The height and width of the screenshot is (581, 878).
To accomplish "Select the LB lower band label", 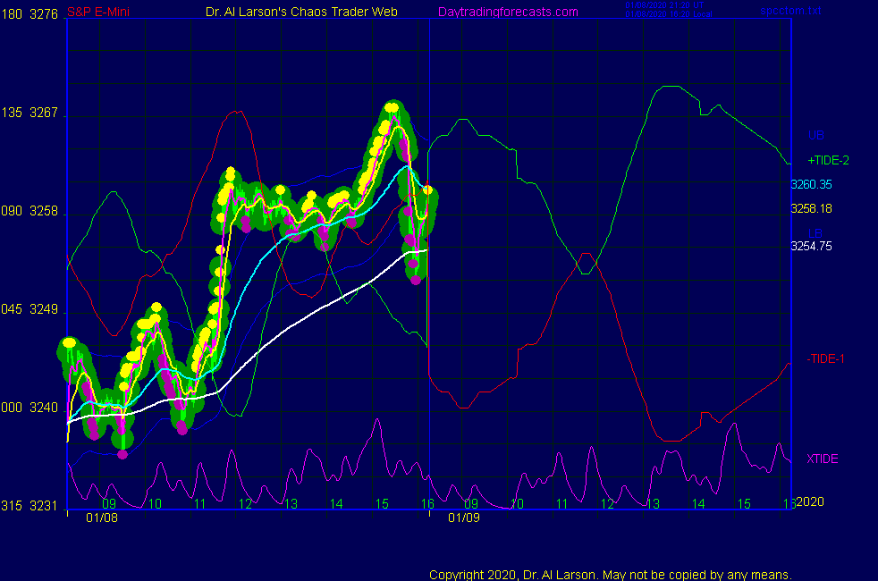I will 815,233.
